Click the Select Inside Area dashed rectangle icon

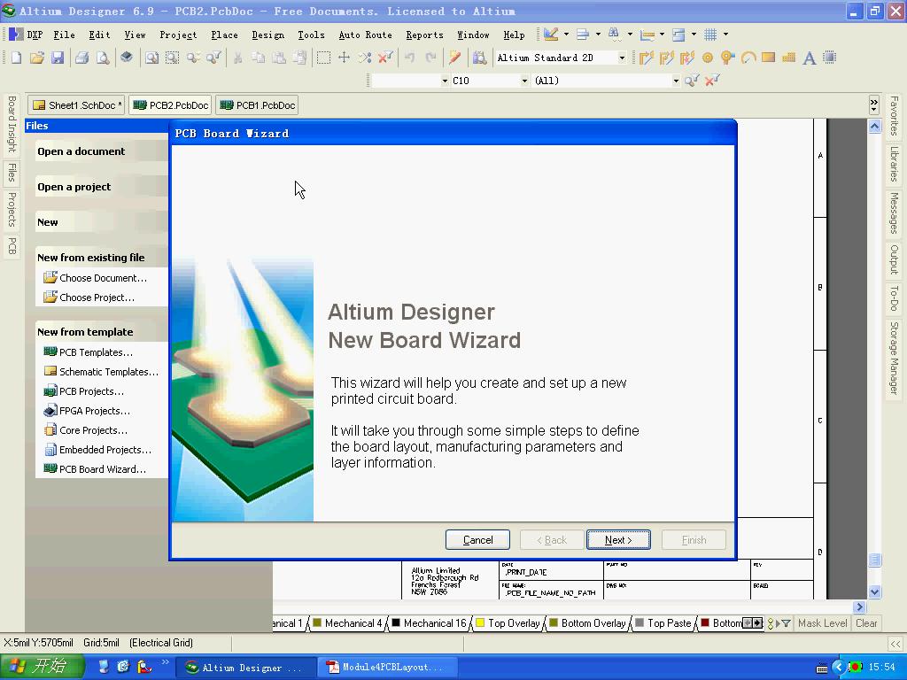coord(323,58)
